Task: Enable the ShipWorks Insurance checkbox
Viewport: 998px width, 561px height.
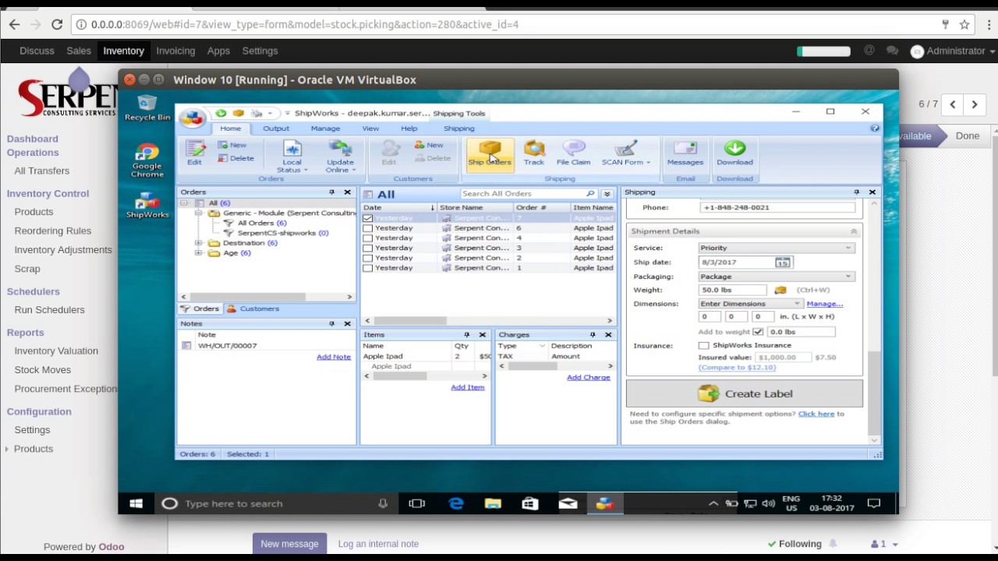Action: click(x=704, y=345)
